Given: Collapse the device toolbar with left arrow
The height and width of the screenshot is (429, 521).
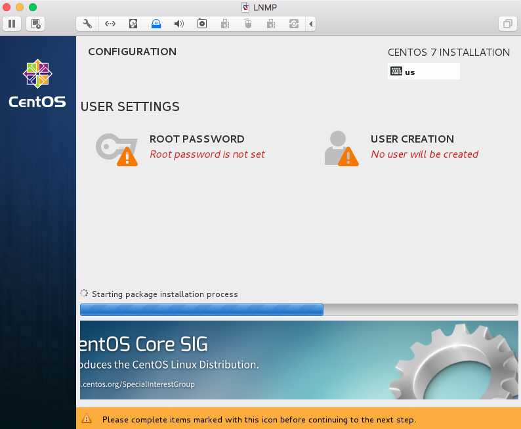Looking at the screenshot, I should [310, 24].
